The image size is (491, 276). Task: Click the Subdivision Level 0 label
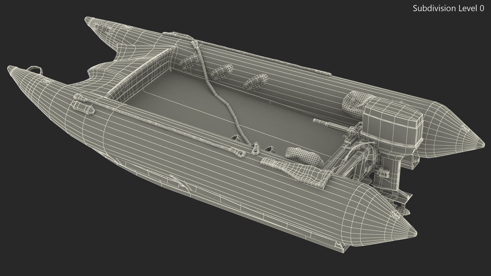(x=448, y=8)
